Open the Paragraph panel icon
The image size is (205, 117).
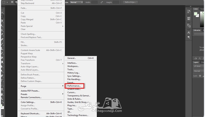click(x=189, y=37)
